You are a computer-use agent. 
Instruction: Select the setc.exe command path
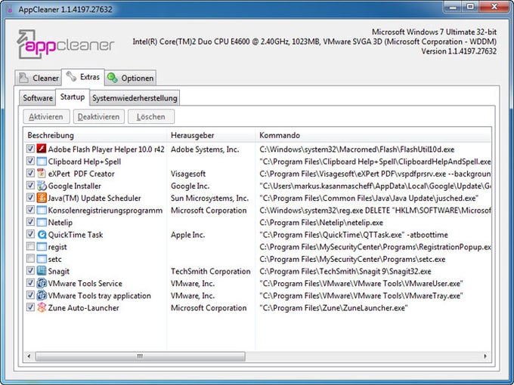352,259
